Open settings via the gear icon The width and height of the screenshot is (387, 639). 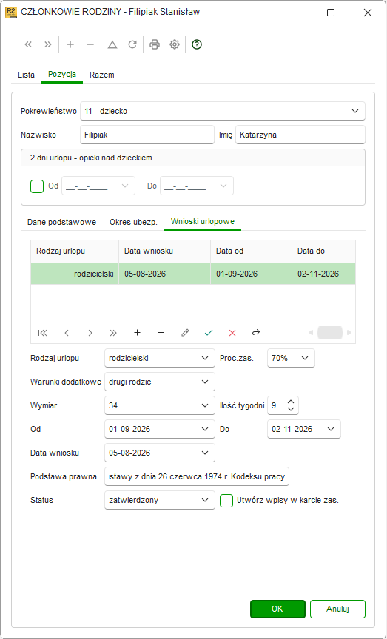point(175,44)
